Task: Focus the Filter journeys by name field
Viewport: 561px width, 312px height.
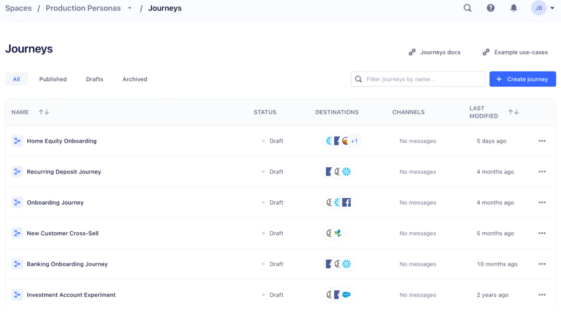Action: pos(422,79)
